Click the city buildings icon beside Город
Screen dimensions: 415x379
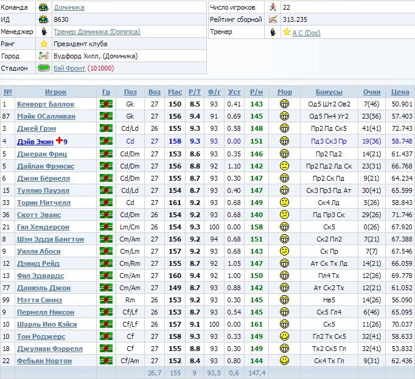[44, 56]
